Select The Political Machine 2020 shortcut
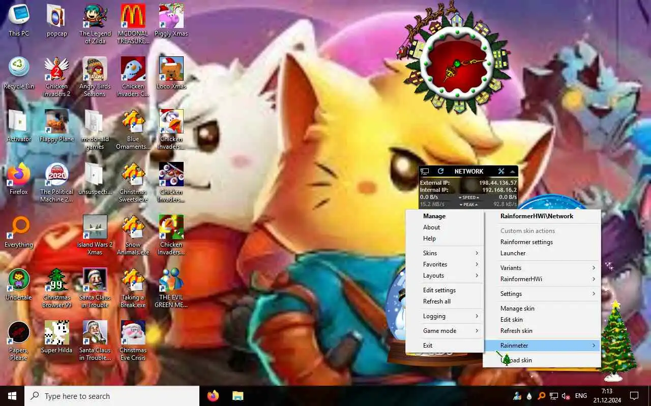The height and width of the screenshot is (406, 651). click(x=57, y=182)
